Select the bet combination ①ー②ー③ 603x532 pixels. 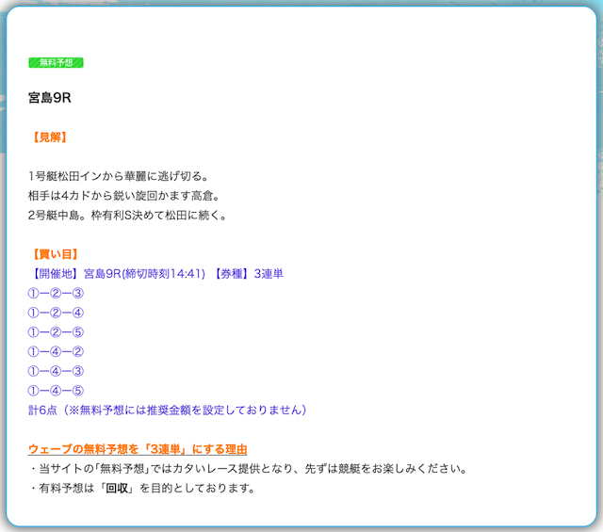click(56, 293)
